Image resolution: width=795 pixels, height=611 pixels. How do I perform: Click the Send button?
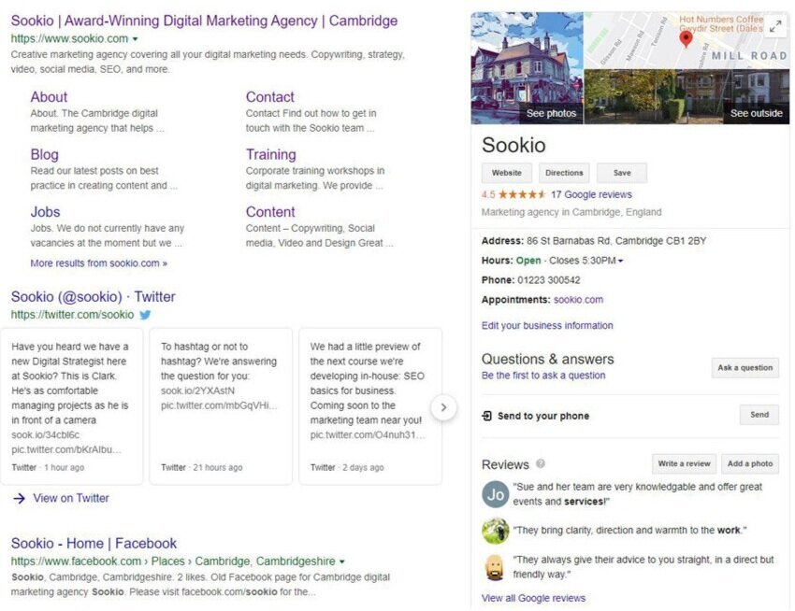point(759,415)
